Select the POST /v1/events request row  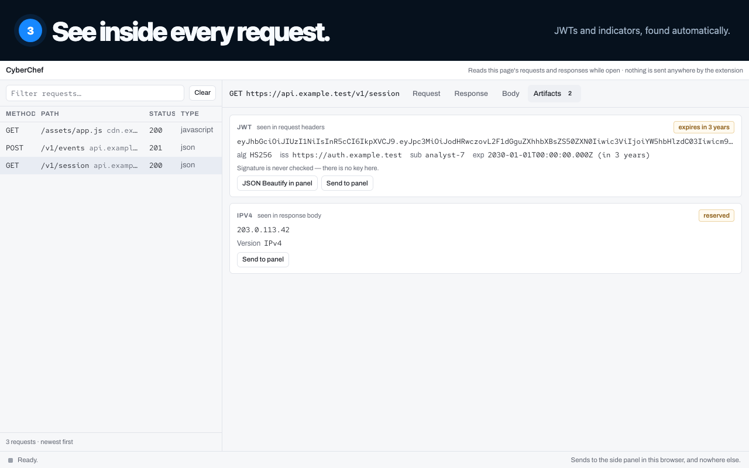[111, 148]
